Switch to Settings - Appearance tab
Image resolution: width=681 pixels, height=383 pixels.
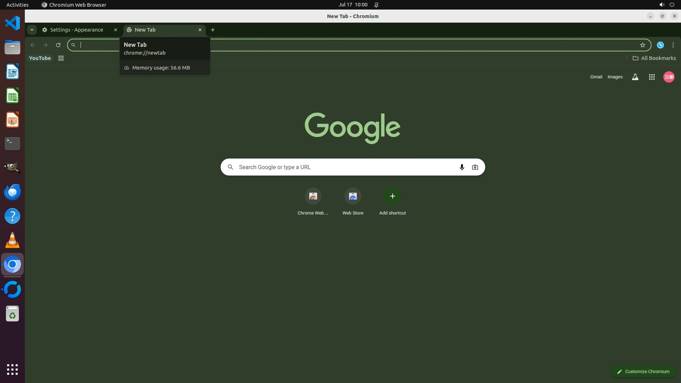point(77,30)
